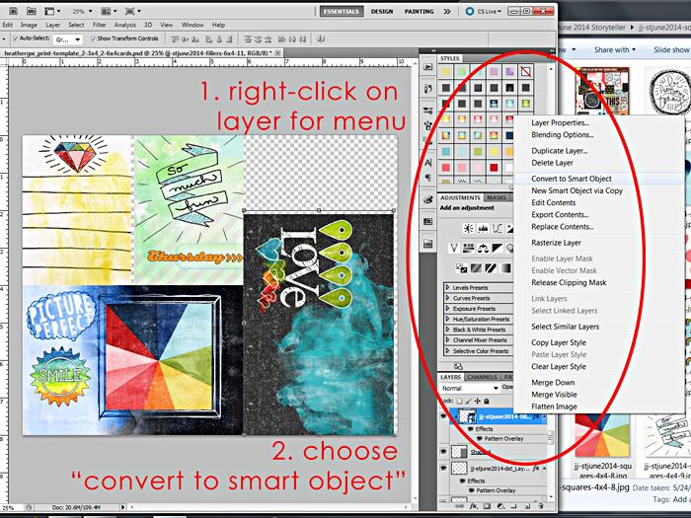691x518 pixels.
Task: Open the CS Live button
Action: coord(484,12)
